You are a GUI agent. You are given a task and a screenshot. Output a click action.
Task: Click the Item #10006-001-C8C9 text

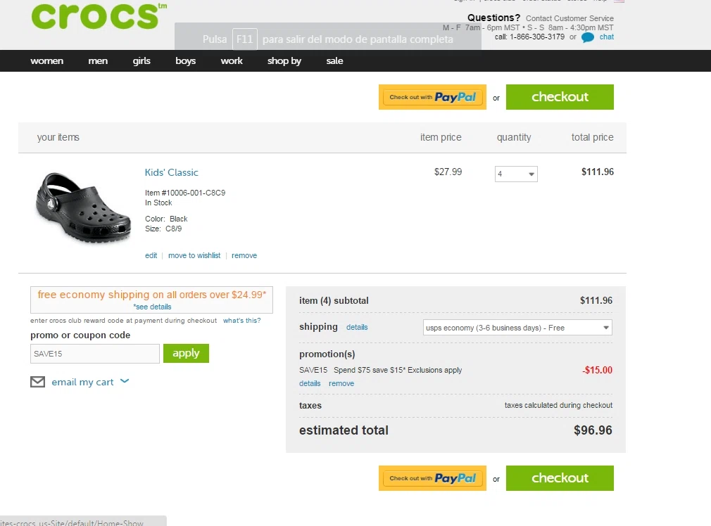click(x=185, y=193)
